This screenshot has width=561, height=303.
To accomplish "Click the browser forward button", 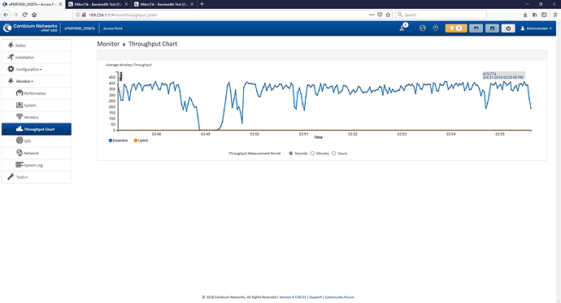I will pos(15,15).
